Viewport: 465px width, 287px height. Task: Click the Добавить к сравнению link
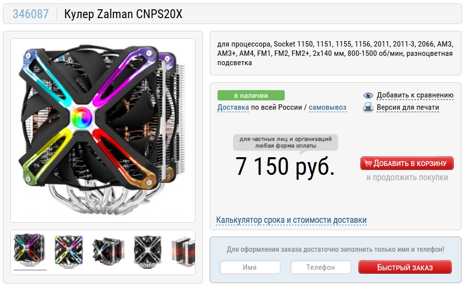click(x=415, y=96)
